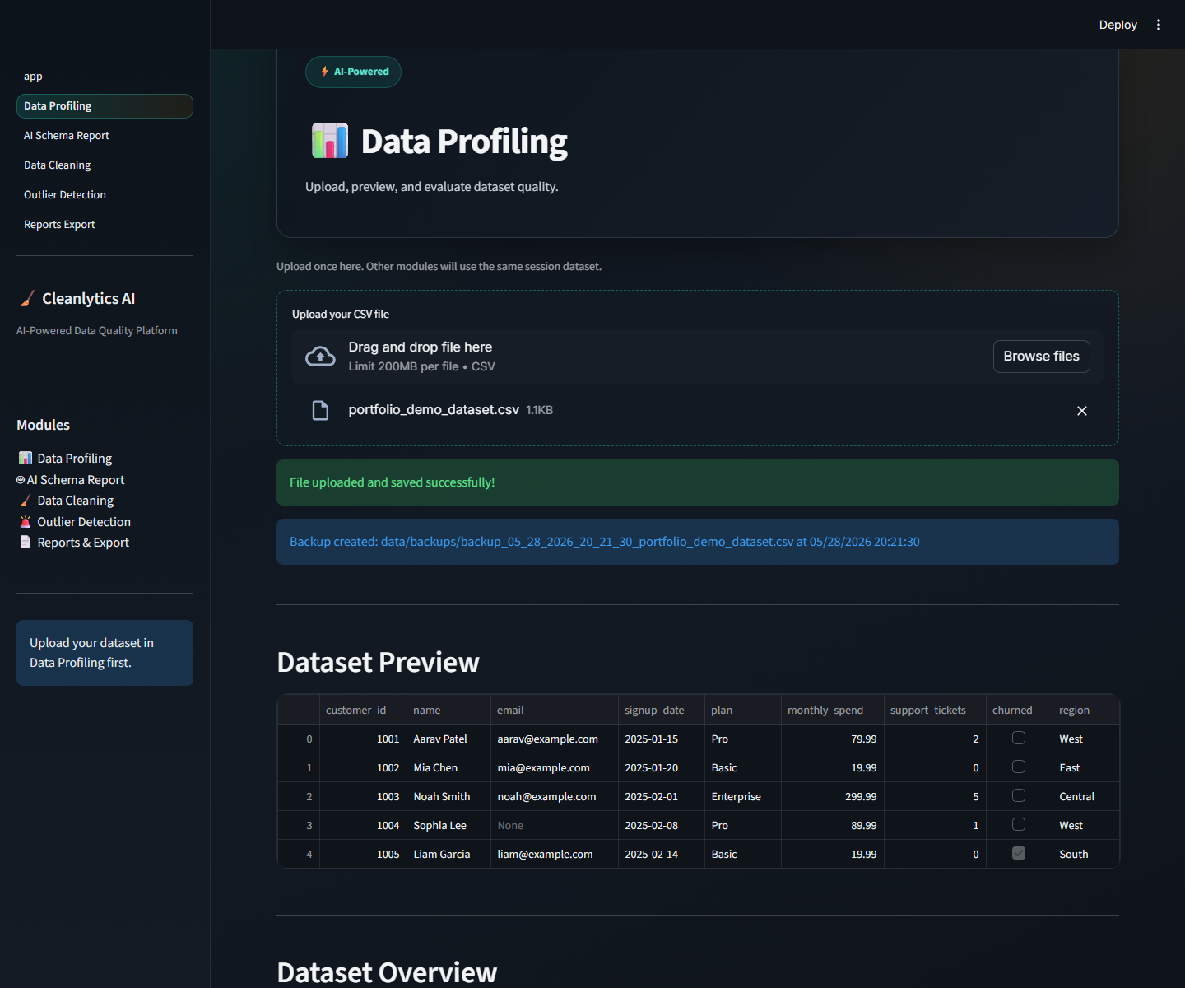Remove the uploaded portfolio_demo_dataset.csv file
1185x988 pixels.
(1082, 411)
